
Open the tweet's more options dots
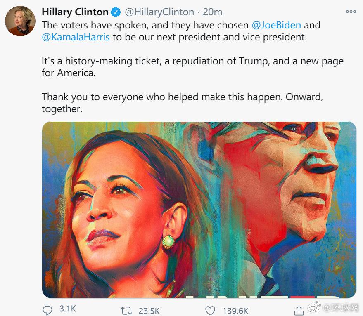point(351,12)
